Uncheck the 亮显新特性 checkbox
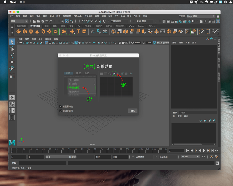 61,106
